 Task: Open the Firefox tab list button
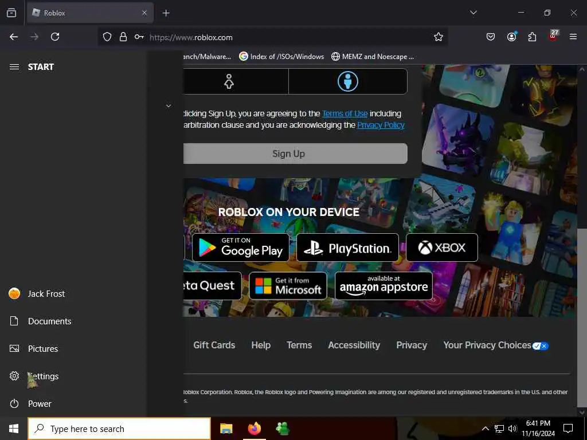pyautogui.click(x=11, y=13)
